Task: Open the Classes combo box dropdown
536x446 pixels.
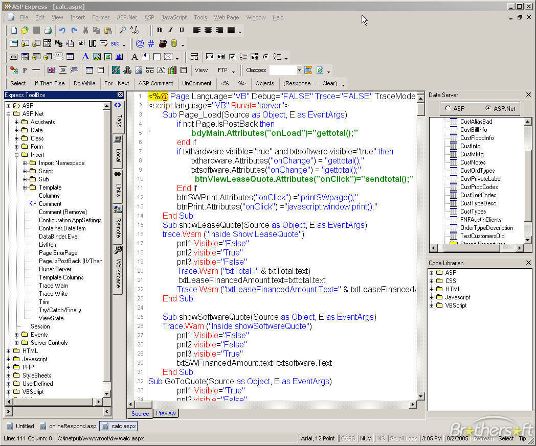Action: [x=300, y=70]
